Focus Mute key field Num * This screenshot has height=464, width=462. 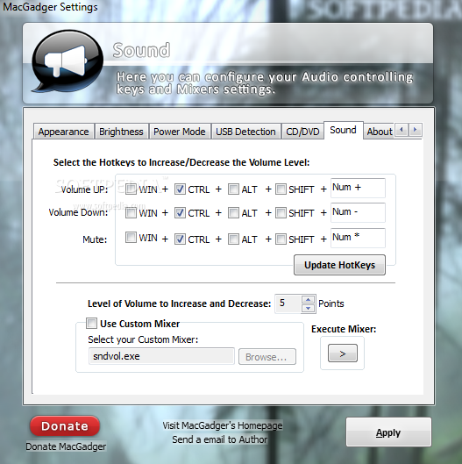tap(358, 238)
